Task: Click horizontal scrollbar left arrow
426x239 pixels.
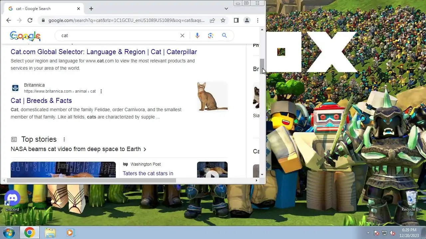Action: pos(3,181)
